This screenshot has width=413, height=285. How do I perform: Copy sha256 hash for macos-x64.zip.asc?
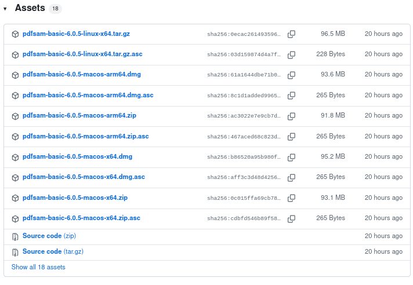[291, 218]
